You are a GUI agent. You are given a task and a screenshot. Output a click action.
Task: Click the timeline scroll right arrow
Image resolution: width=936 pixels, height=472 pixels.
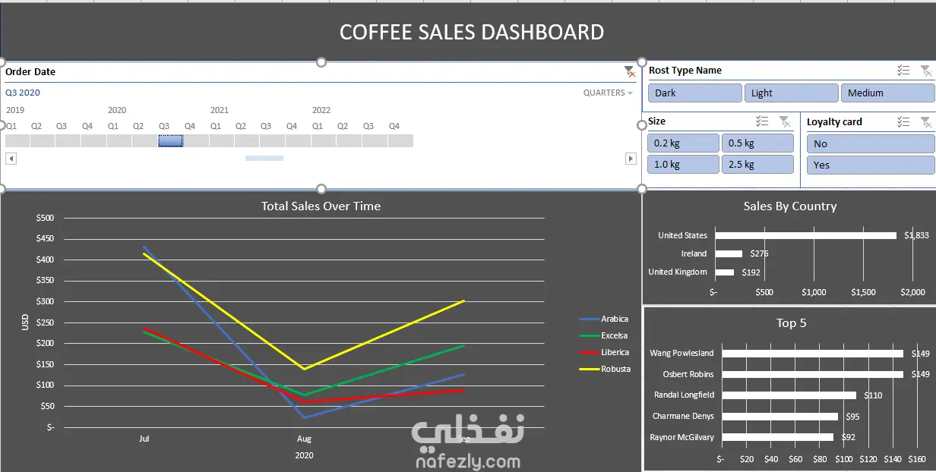[631, 159]
